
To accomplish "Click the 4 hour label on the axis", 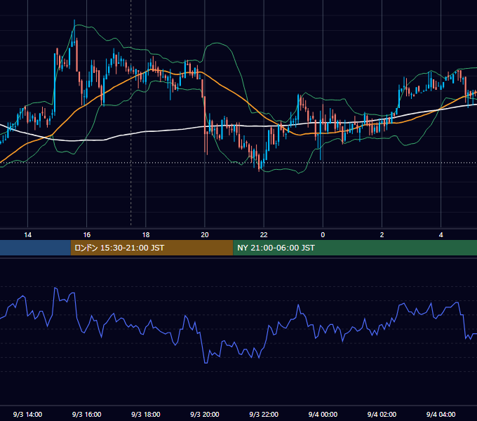I will pos(441,235).
